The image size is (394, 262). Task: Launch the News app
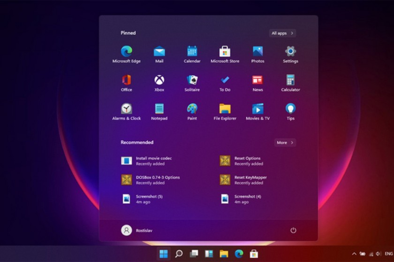tap(258, 83)
